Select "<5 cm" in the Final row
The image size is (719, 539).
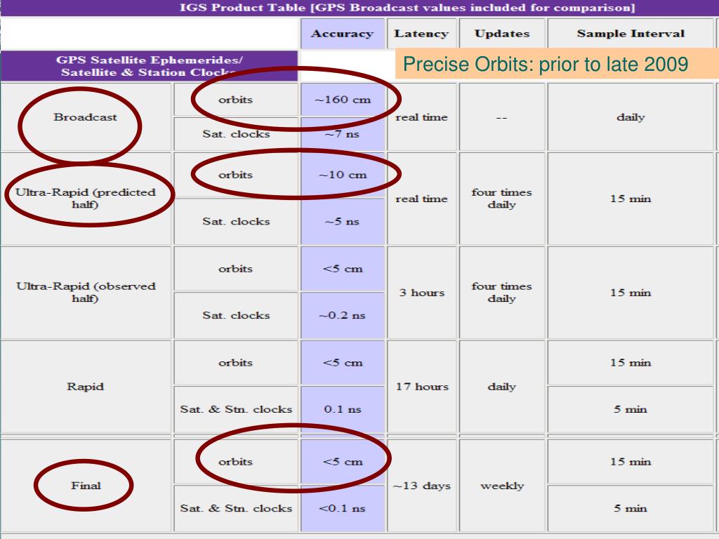tap(343, 462)
